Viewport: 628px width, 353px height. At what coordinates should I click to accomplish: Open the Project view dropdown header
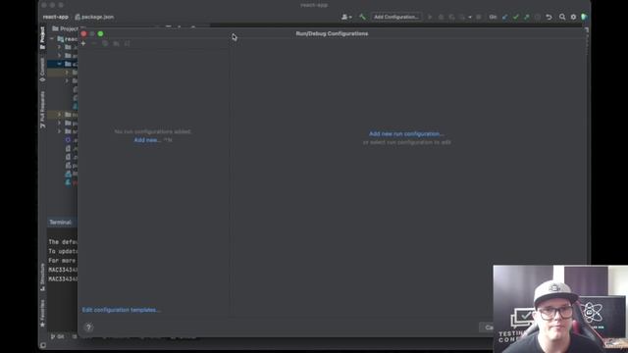[66, 28]
